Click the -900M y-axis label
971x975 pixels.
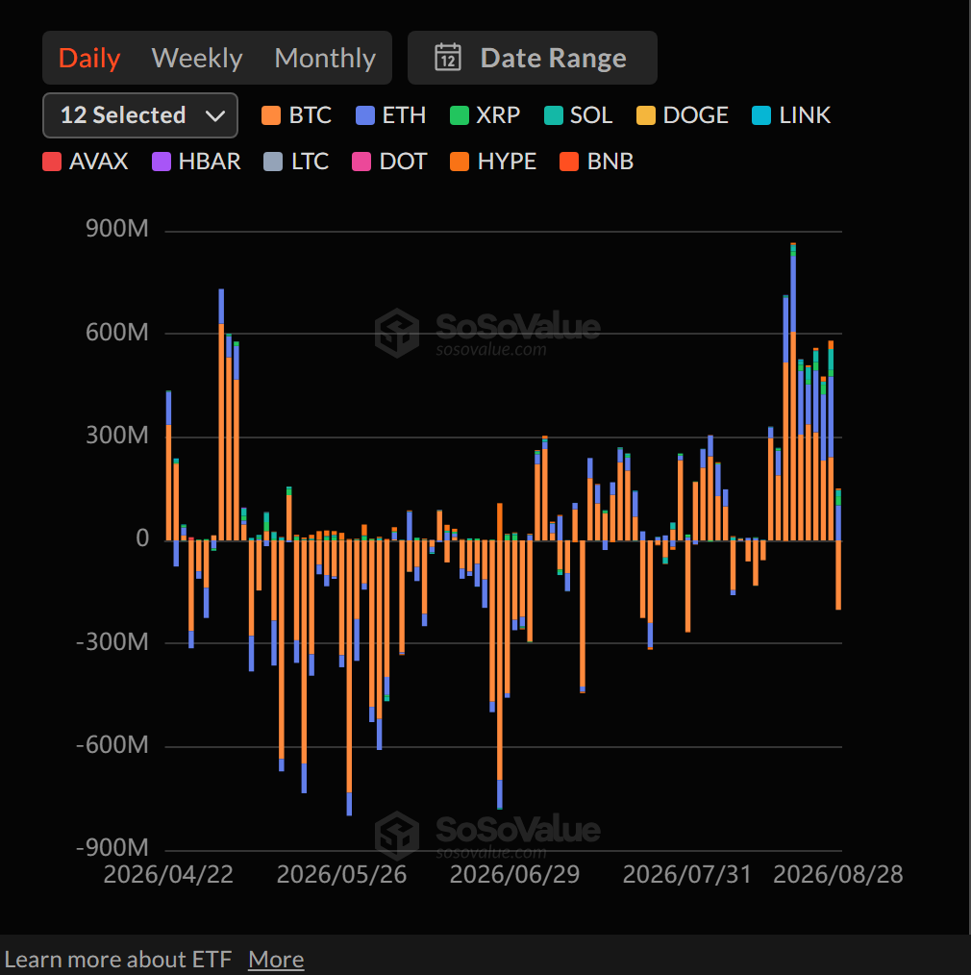[112, 847]
